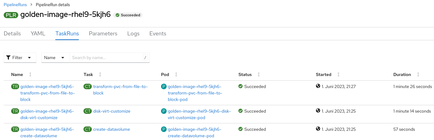This screenshot has width=434, height=140.
Task: Click globe icon in create-datavolume Started cell
Action: [x=318, y=129]
